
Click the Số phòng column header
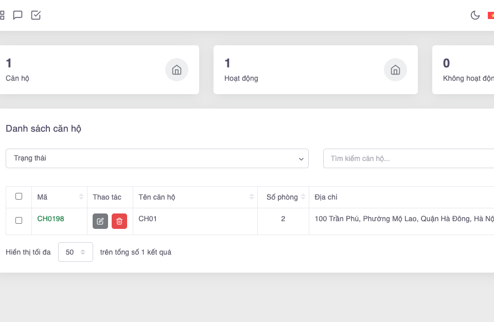click(x=283, y=197)
